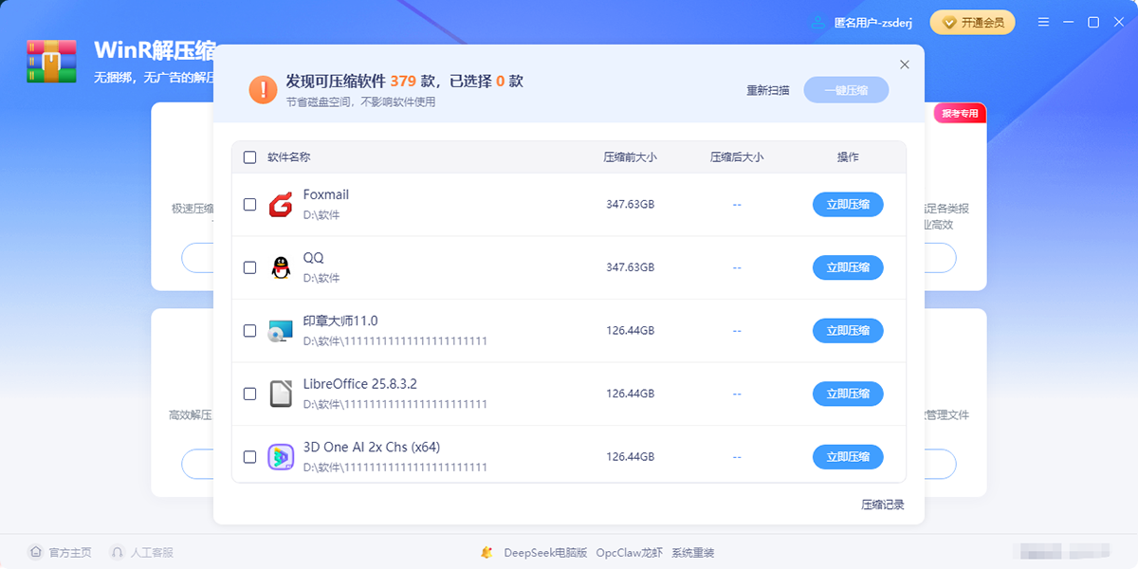
Task: Click the user avatar icon beside 匿名用户
Action: [x=817, y=22]
